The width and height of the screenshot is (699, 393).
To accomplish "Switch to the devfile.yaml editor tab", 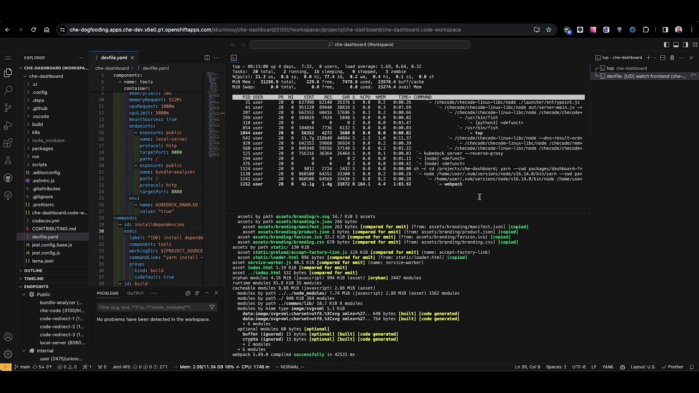I will (114, 57).
